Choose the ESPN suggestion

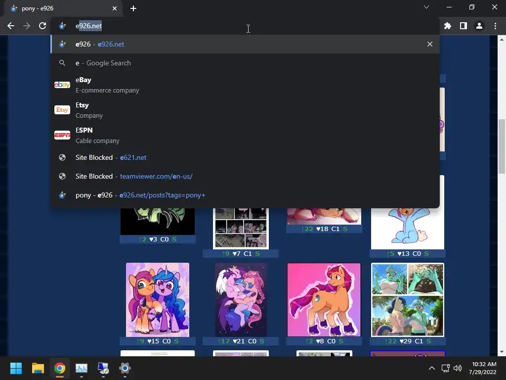click(245, 136)
